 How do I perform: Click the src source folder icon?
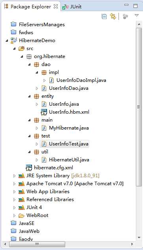[21, 48]
